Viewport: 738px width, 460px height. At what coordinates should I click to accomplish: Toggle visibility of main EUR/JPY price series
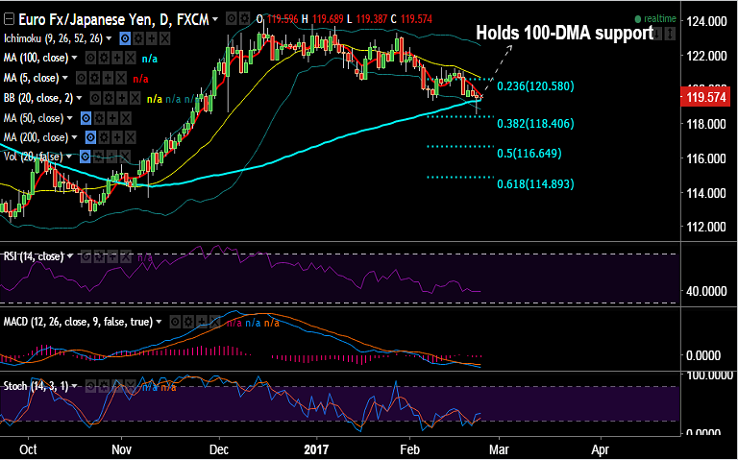[x=231, y=19]
